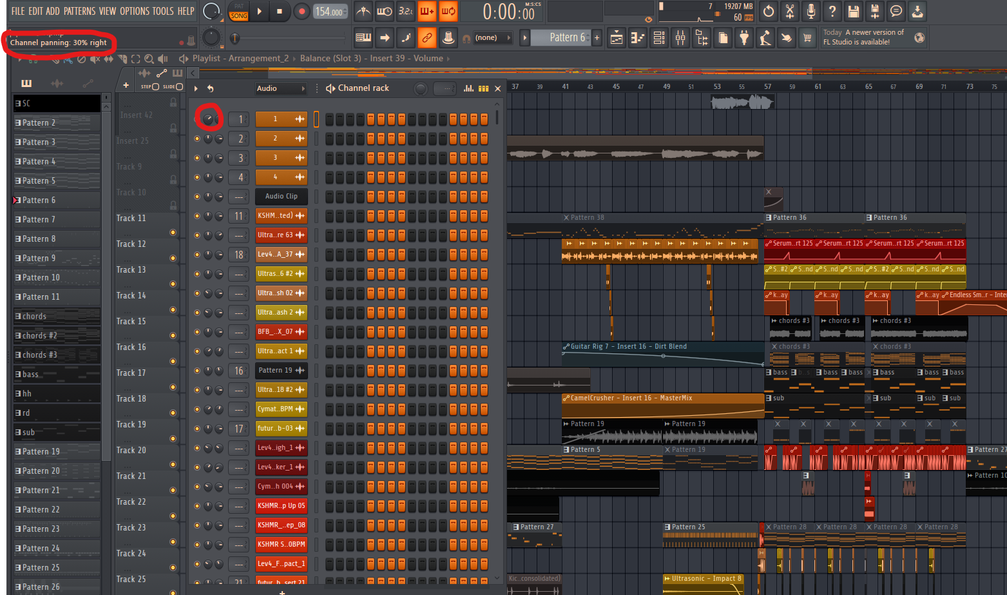This screenshot has width=1007, height=595.
Task: Toggle loop recording mode
Action: (x=448, y=11)
